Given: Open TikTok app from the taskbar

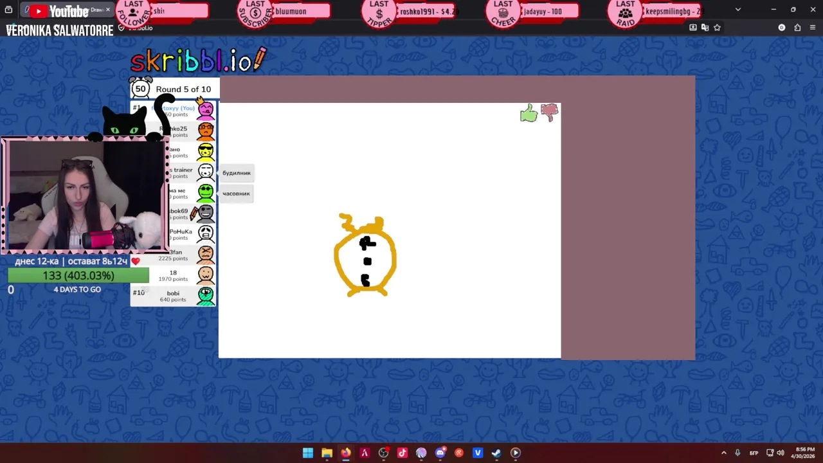Looking at the screenshot, I should point(402,453).
